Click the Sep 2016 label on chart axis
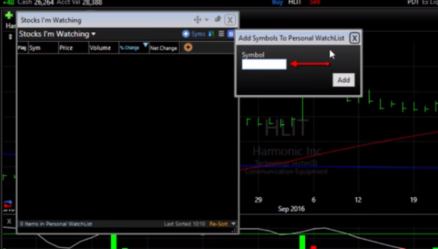 tap(291, 209)
